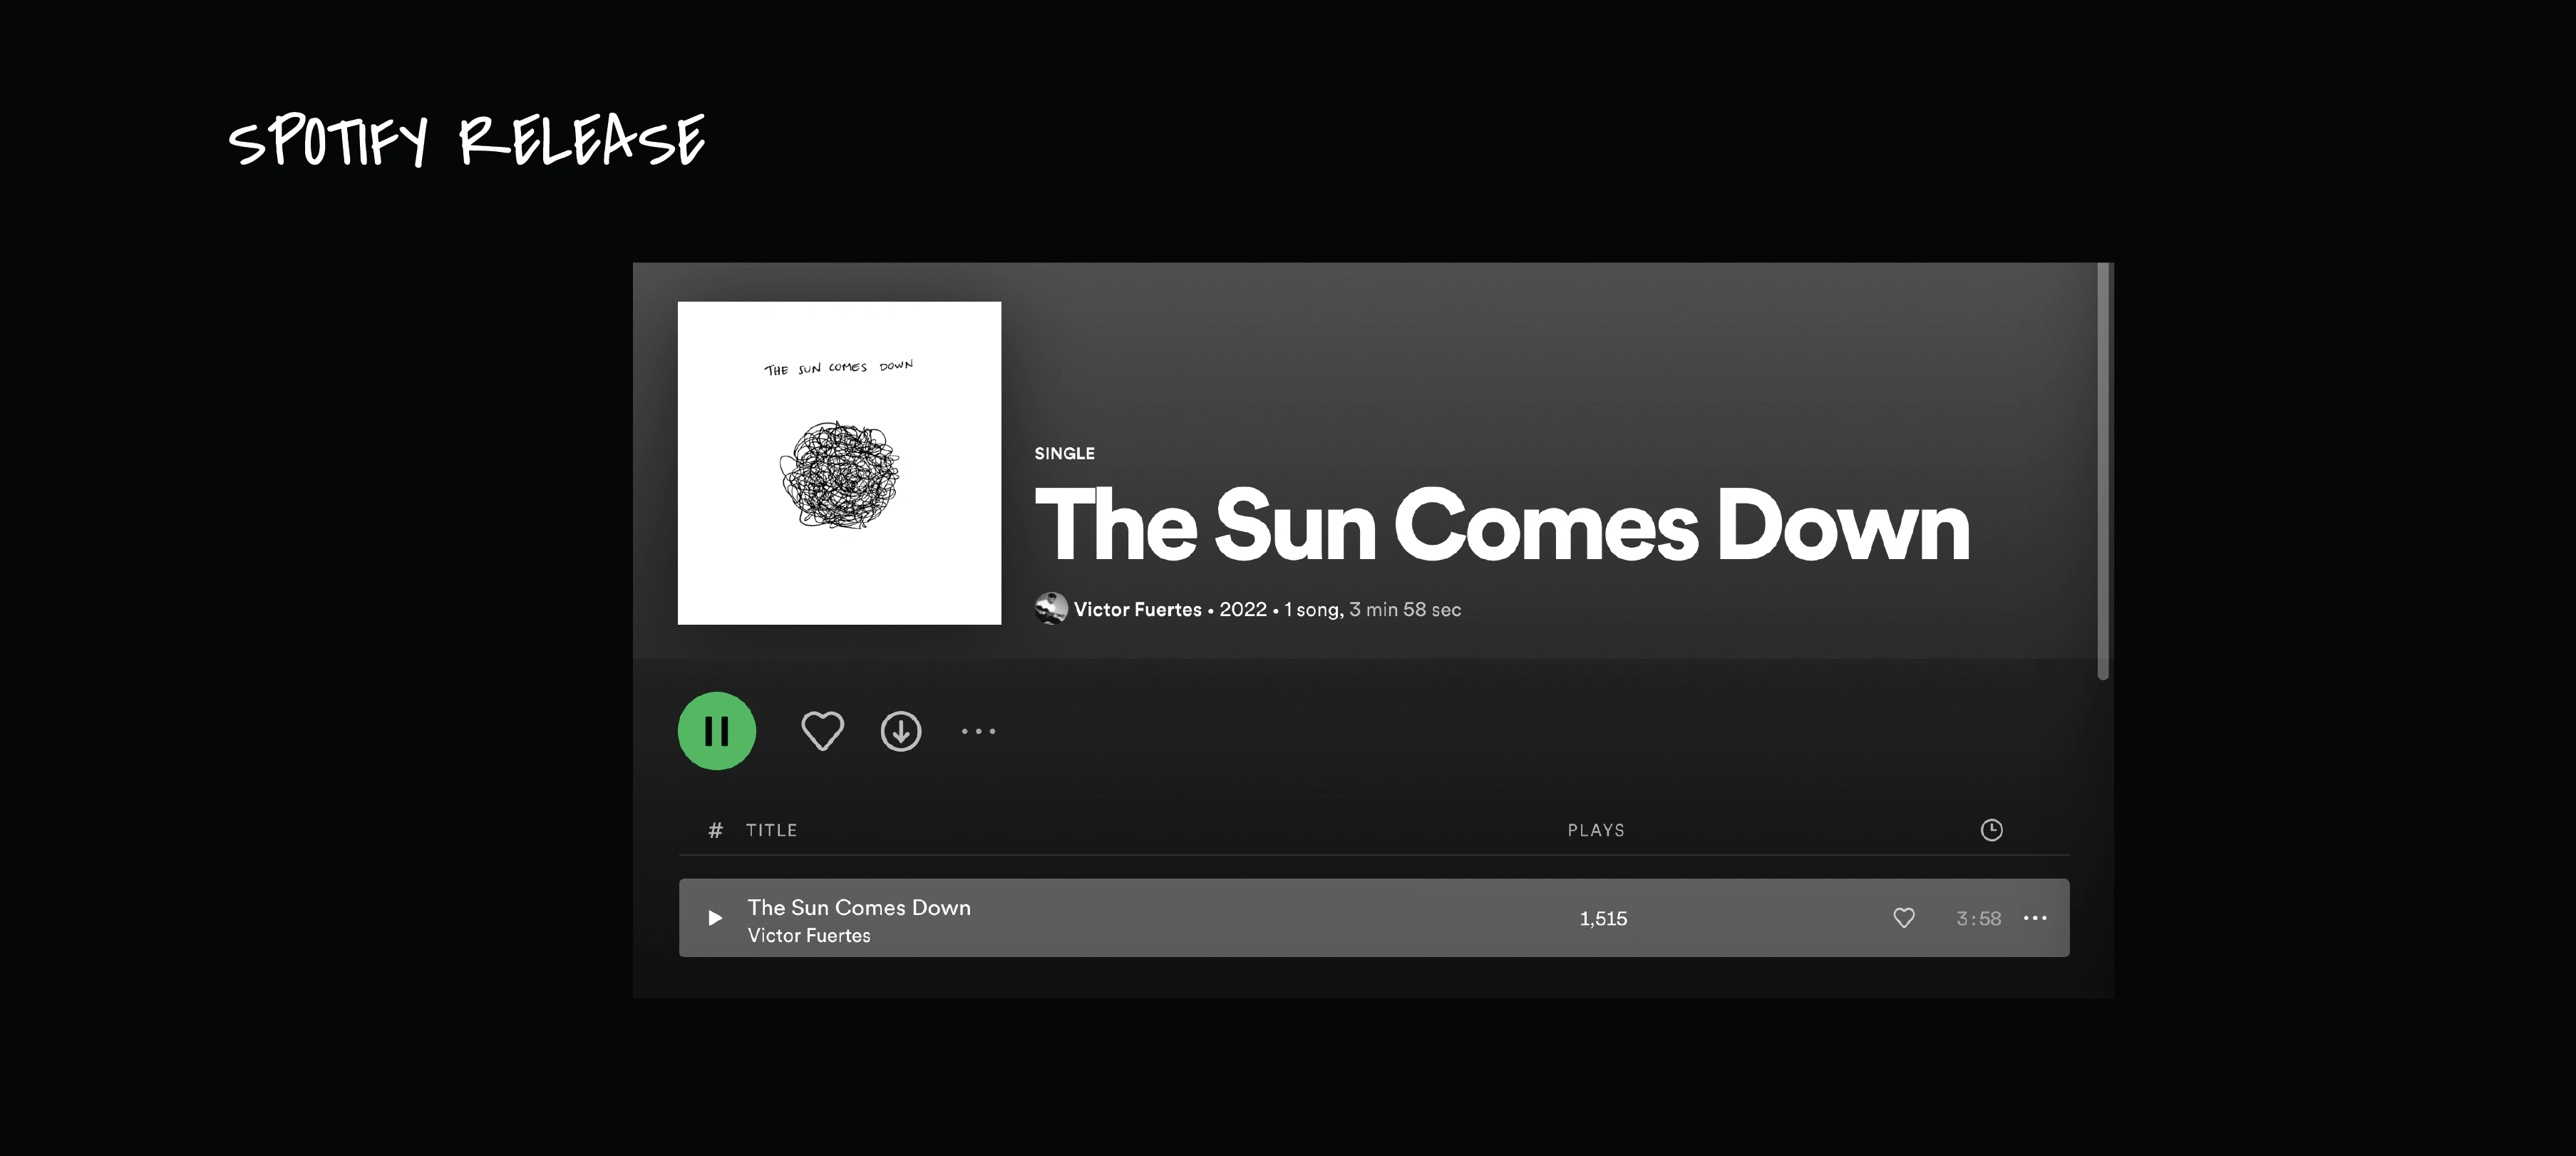Screen dimensions: 2576x1156
Task: Open the track row's three-dot menu
Action: [x=2035, y=918]
